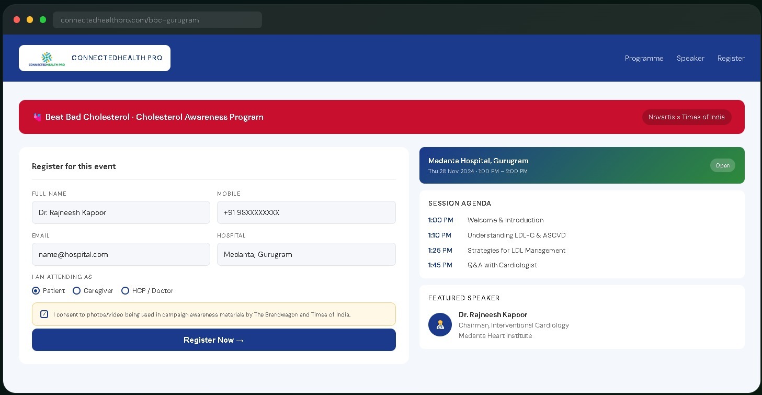Image resolution: width=762 pixels, height=395 pixels.
Task: Click the heart icon in the red banner
Action: [37, 117]
